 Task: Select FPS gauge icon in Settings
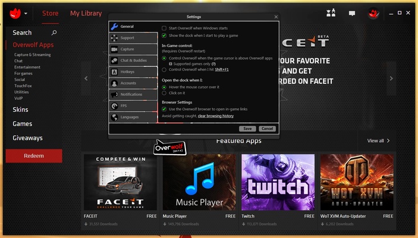tap(114, 106)
